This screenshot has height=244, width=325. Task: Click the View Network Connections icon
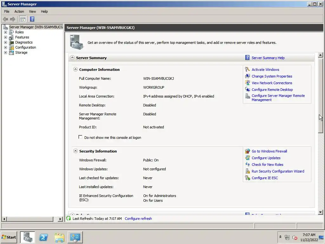click(x=247, y=83)
